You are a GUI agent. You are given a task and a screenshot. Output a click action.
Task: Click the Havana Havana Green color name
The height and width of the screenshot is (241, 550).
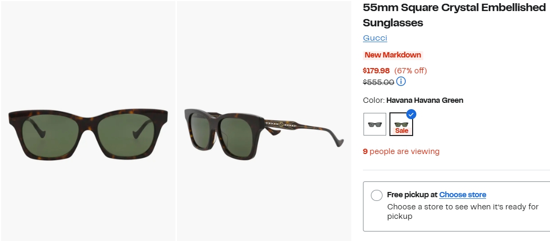tap(425, 100)
